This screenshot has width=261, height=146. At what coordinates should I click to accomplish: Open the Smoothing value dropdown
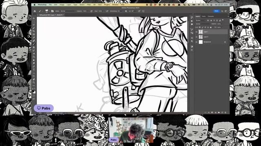tap(123, 11)
